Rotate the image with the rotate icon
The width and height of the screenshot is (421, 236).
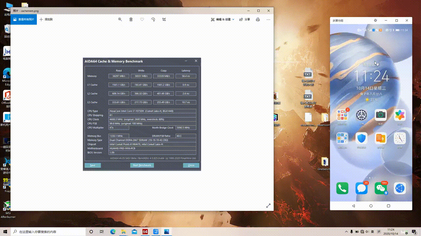pyautogui.click(x=153, y=20)
